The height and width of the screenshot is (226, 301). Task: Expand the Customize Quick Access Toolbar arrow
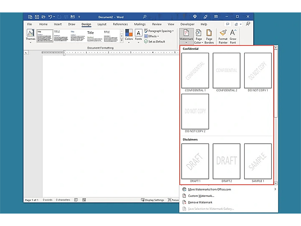[x=79, y=17]
